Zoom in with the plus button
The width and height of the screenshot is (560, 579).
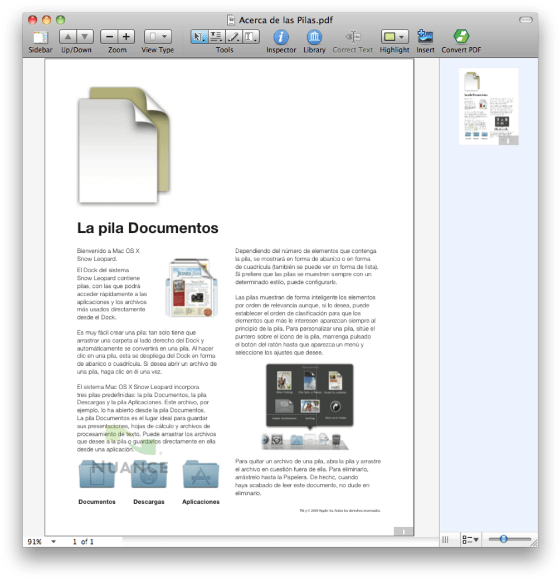(x=125, y=36)
